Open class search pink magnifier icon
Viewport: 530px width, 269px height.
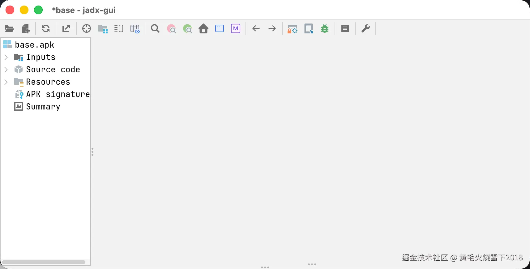171,29
